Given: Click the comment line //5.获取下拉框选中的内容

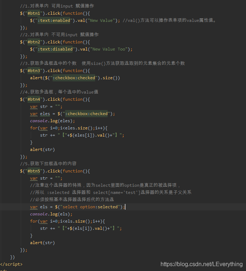Looking at the screenshot, I should pos(48,164).
